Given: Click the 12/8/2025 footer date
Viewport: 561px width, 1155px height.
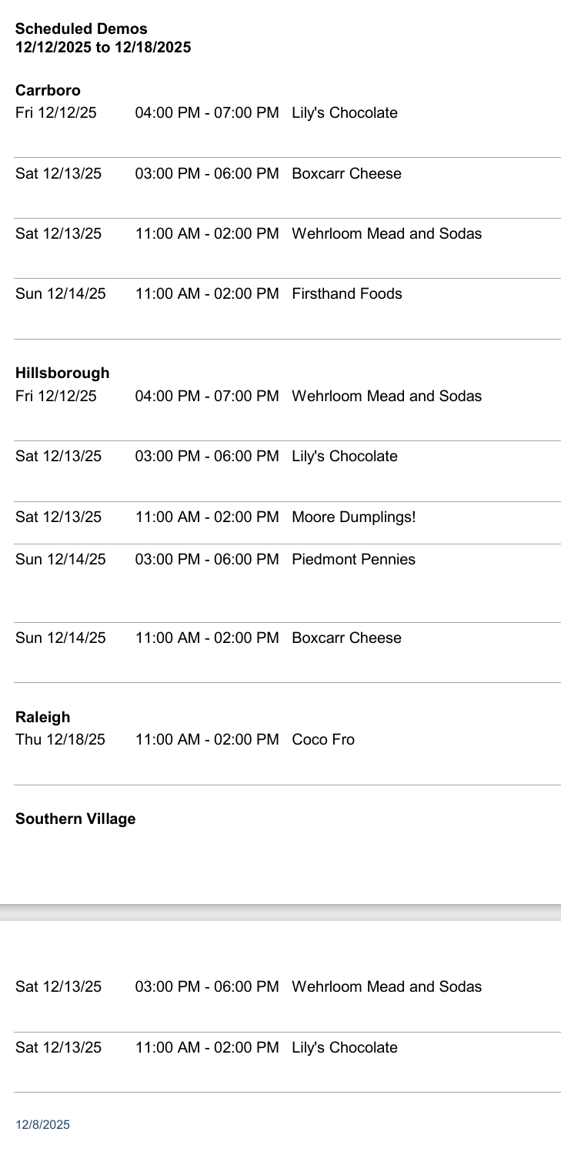Looking at the screenshot, I should (x=42, y=1125).
